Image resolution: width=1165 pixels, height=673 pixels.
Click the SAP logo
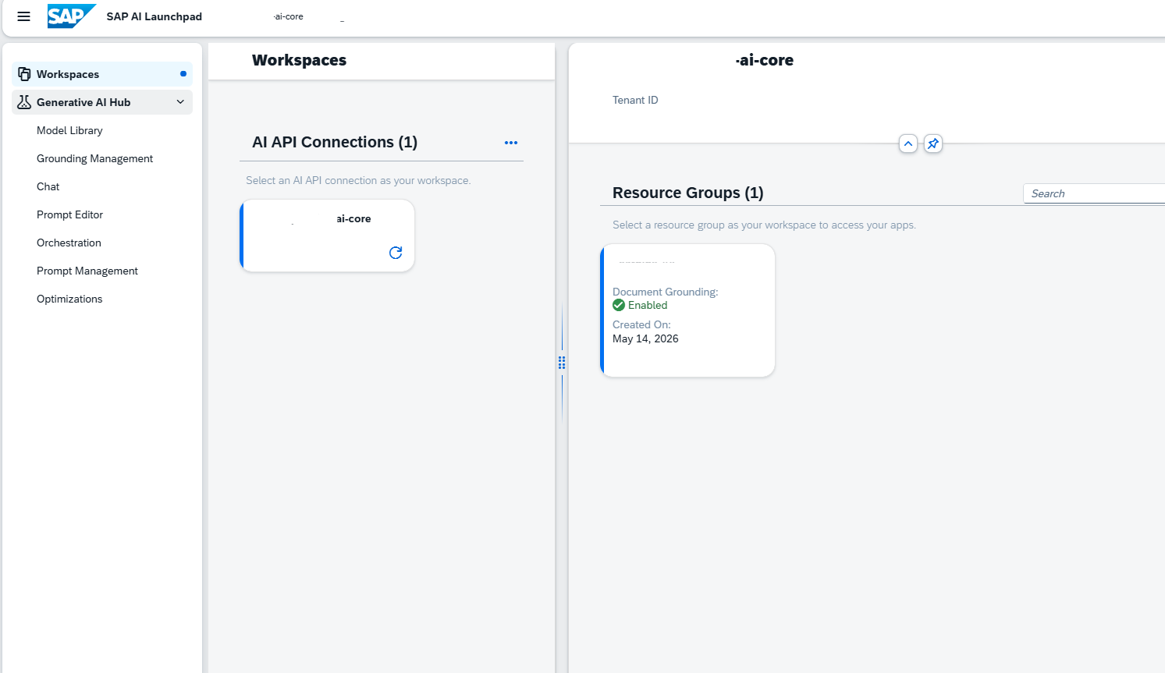tap(72, 16)
